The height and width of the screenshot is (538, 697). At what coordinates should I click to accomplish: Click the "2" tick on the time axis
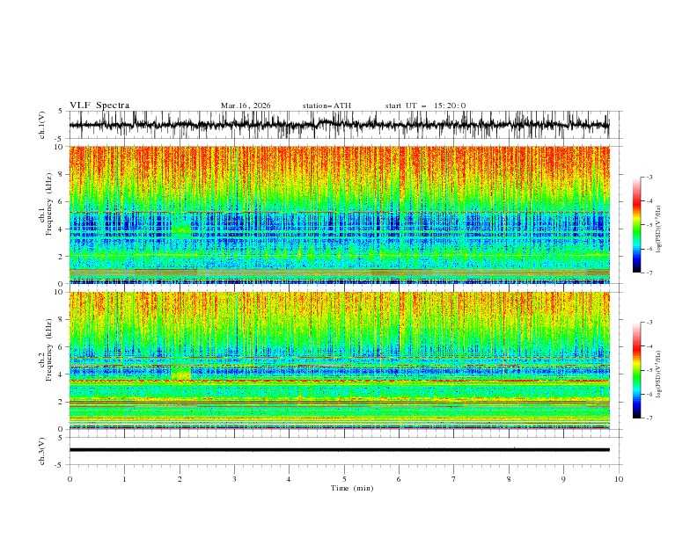point(180,479)
